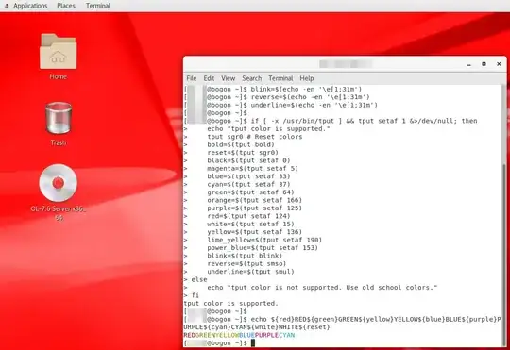Open the File menu in terminal
Image resolution: width=510 pixels, height=350 pixels.
tap(192, 78)
